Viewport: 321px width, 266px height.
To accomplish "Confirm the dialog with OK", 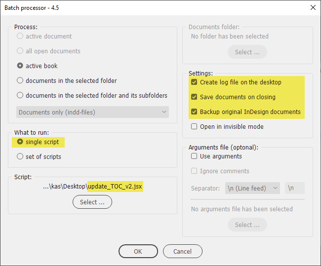I will (138, 251).
